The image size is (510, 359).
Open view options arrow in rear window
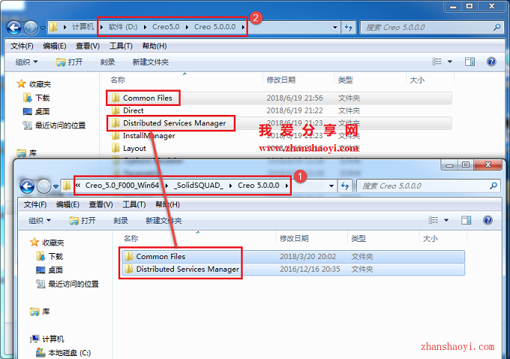450,62
